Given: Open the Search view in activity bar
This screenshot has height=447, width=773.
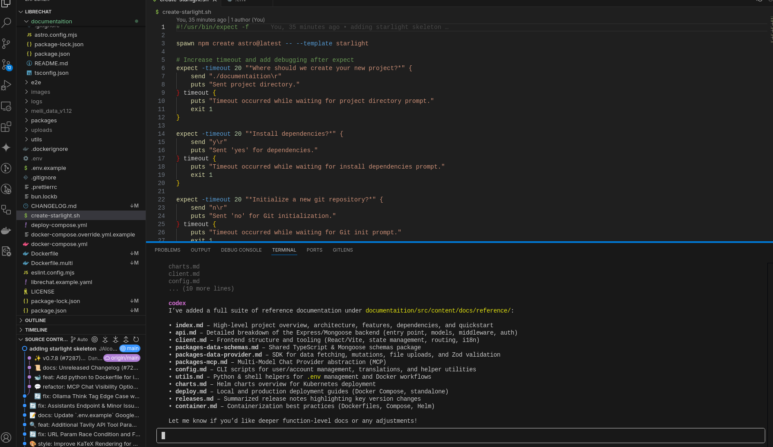Looking at the screenshot, I should click(6, 22).
